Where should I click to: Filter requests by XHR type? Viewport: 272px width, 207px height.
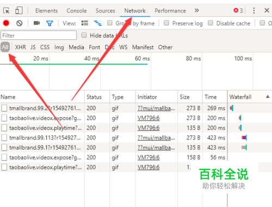coord(20,47)
